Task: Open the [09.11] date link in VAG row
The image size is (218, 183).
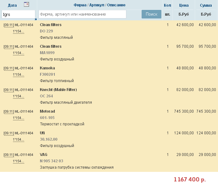Action: coord(9,155)
